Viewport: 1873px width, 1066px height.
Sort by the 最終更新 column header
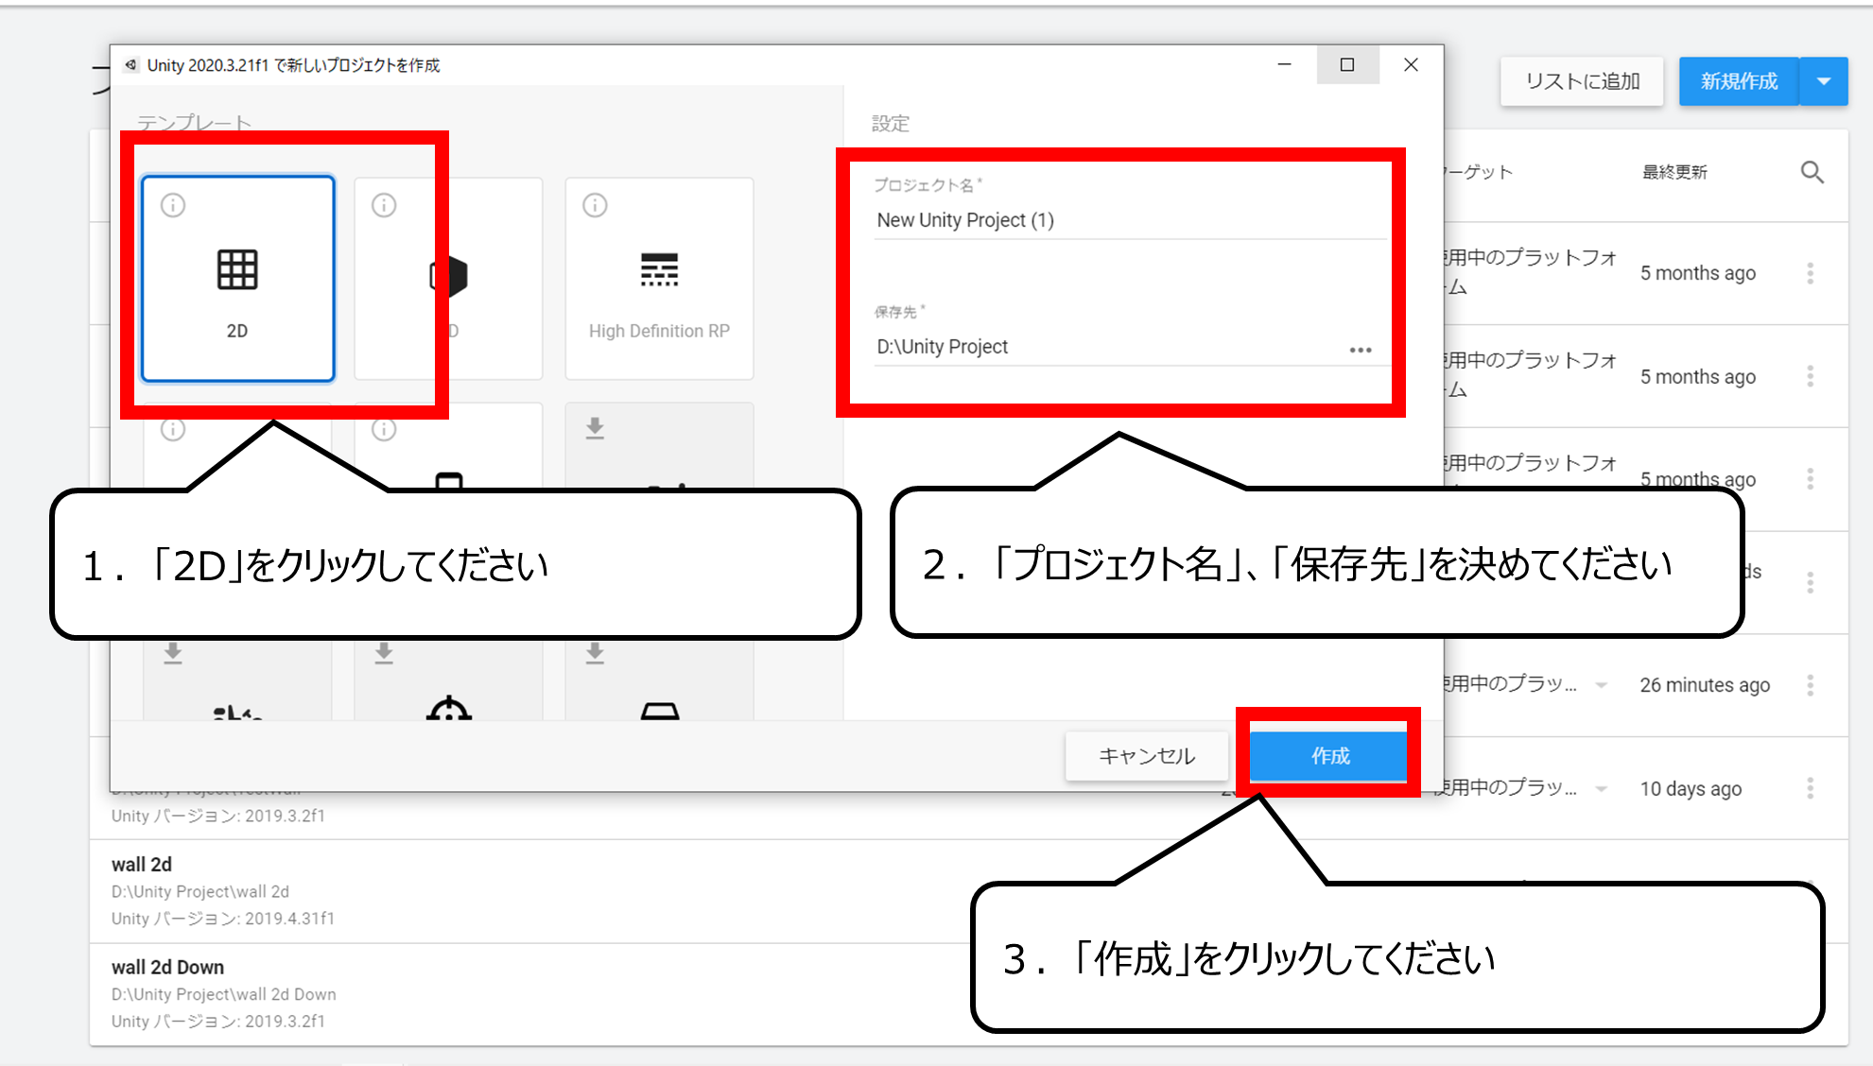click(x=1674, y=172)
